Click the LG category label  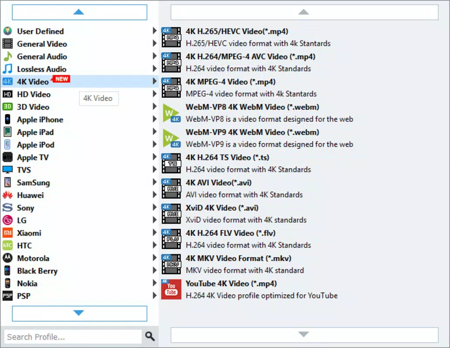[x=22, y=220]
